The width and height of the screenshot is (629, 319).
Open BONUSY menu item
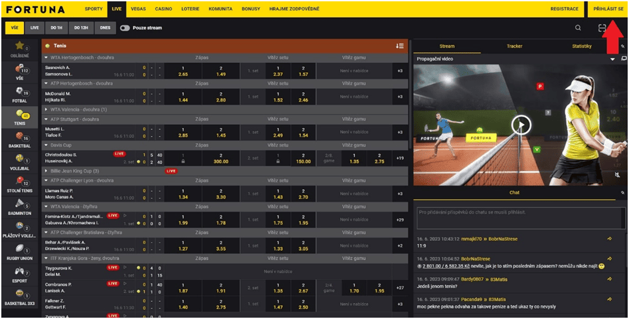tap(250, 9)
